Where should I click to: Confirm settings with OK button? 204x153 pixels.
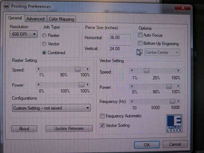tap(147, 145)
